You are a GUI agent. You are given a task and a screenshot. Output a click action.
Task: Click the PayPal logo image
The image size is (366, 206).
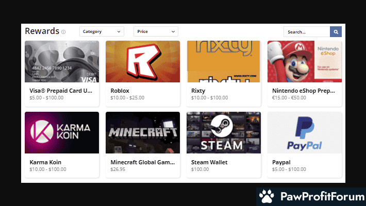(x=304, y=132)
